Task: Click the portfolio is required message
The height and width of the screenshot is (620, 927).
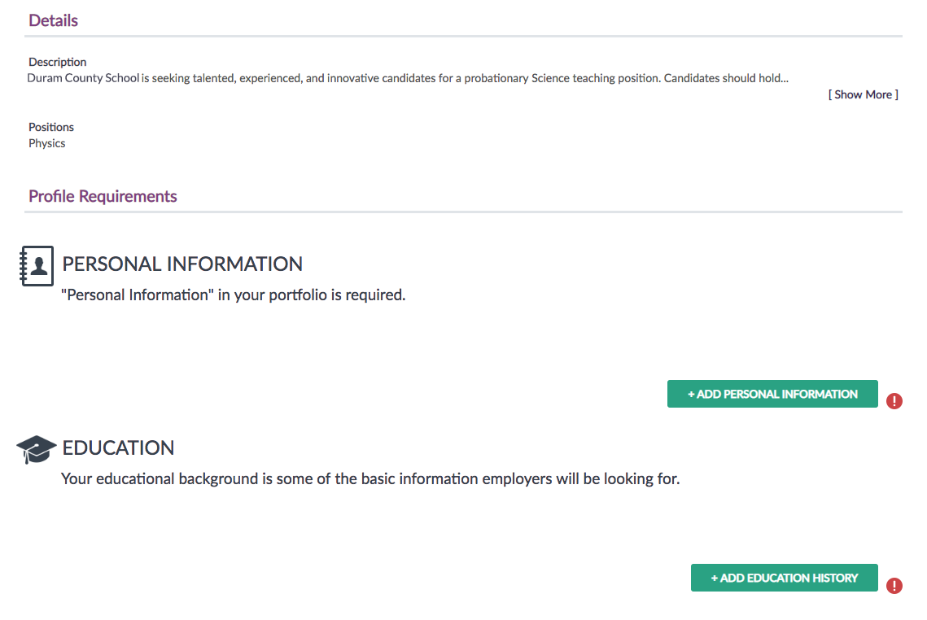Action: (x=234, y=295)
